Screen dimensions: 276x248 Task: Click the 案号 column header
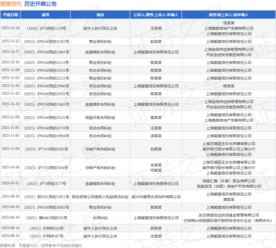pos(45,15)
